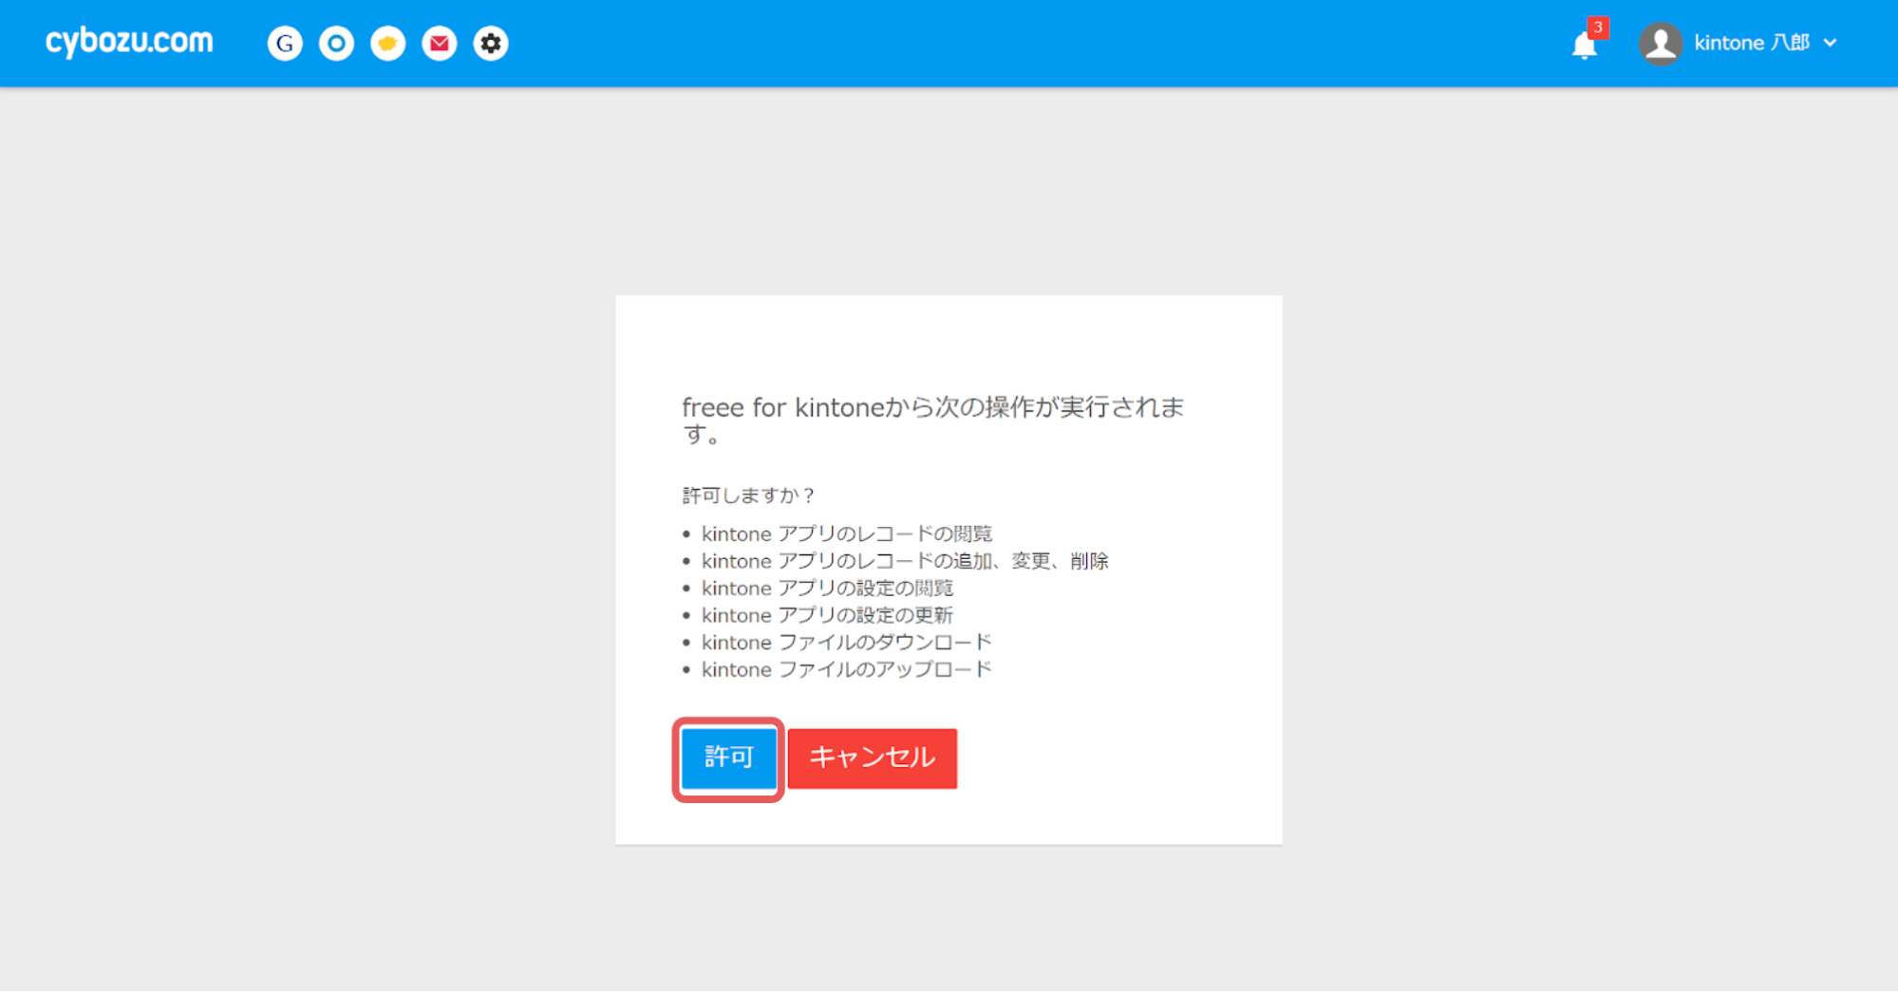
Task: Select text kintone アプリのレコードの閲覧
Action: tap(847, 533)
